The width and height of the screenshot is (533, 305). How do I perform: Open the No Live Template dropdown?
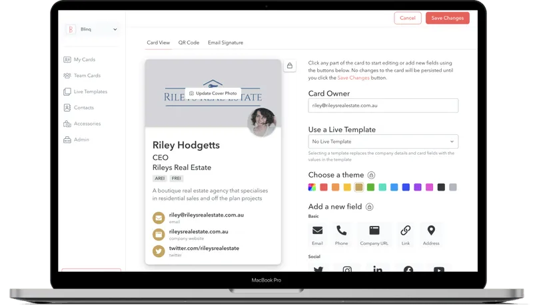pyautogui.click(x=383, y=142)
